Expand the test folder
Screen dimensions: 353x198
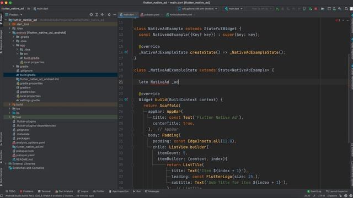tap(9, 117)
